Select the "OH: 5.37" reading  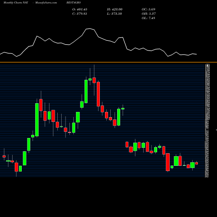[x=149, y=14]
